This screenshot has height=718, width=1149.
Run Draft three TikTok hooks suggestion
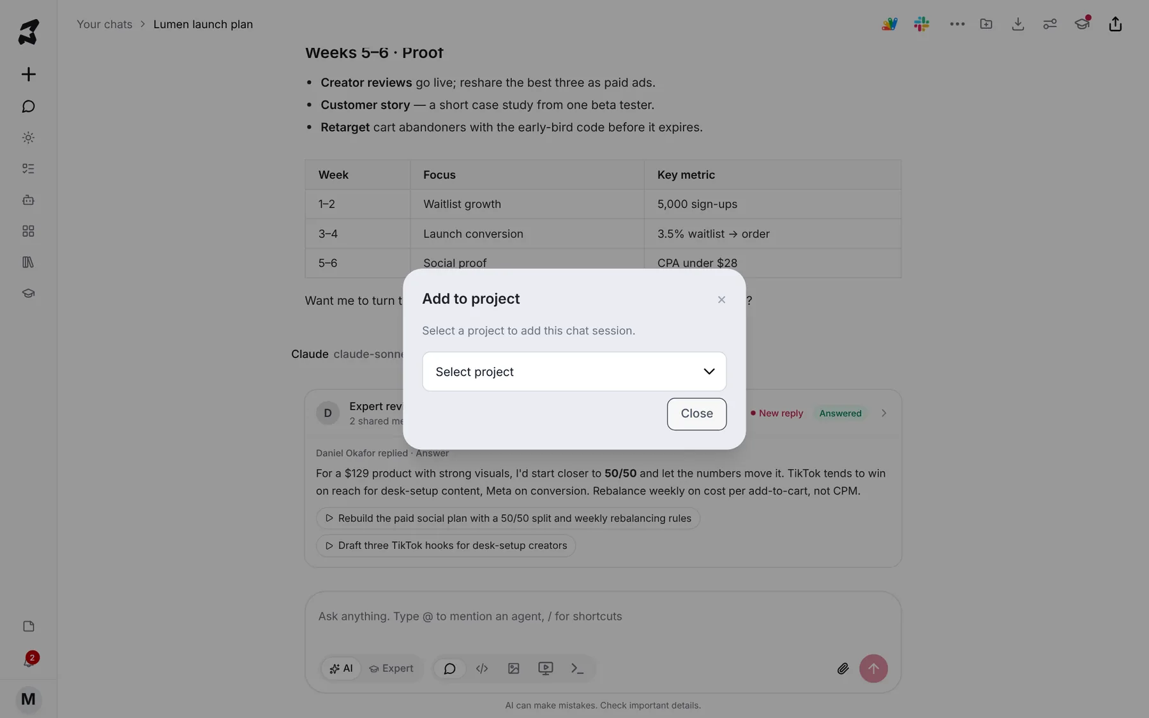446,546
